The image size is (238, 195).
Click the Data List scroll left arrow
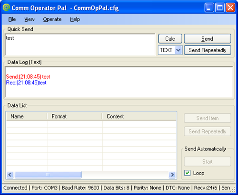(10, 175)
